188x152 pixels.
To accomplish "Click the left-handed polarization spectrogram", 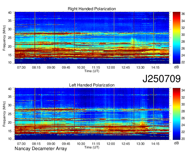I will click(x=92, y=114).
